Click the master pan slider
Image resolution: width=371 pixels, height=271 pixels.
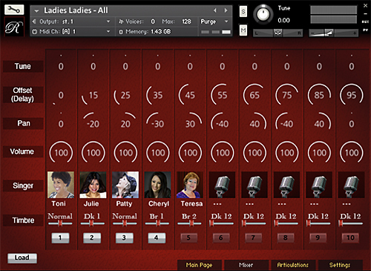(x=278, y=33)
